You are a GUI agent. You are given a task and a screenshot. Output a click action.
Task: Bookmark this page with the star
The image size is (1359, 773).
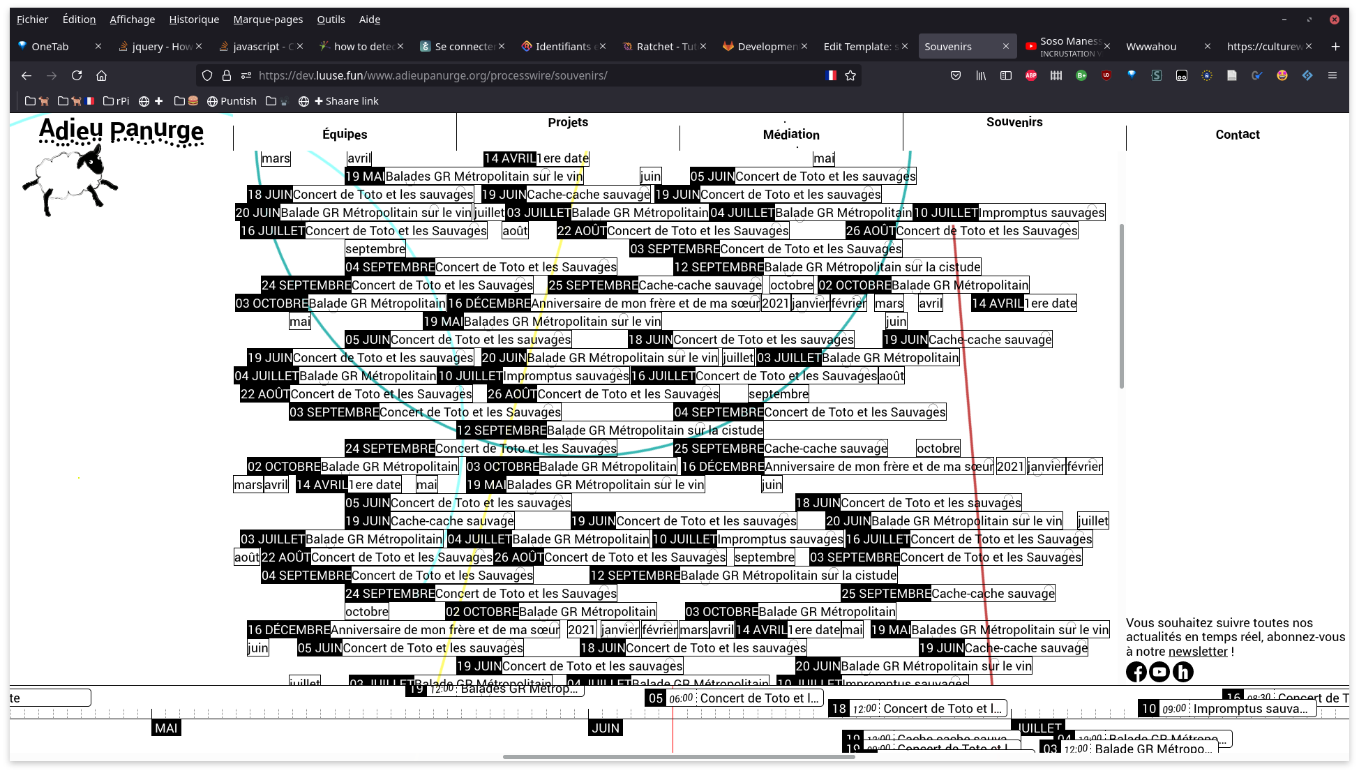tap(850, 75)
